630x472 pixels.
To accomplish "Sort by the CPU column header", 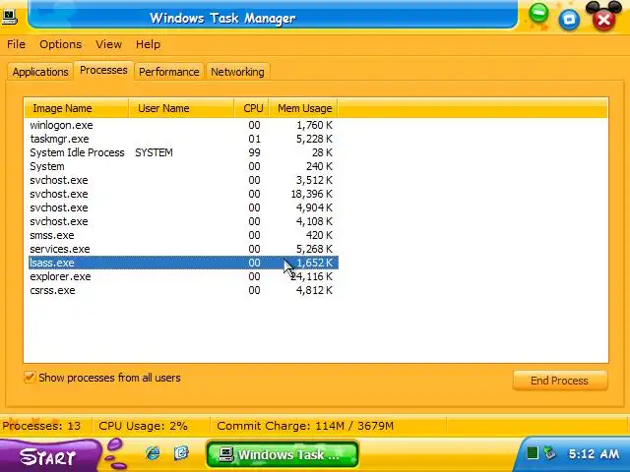I will click(x=252, y=108).
